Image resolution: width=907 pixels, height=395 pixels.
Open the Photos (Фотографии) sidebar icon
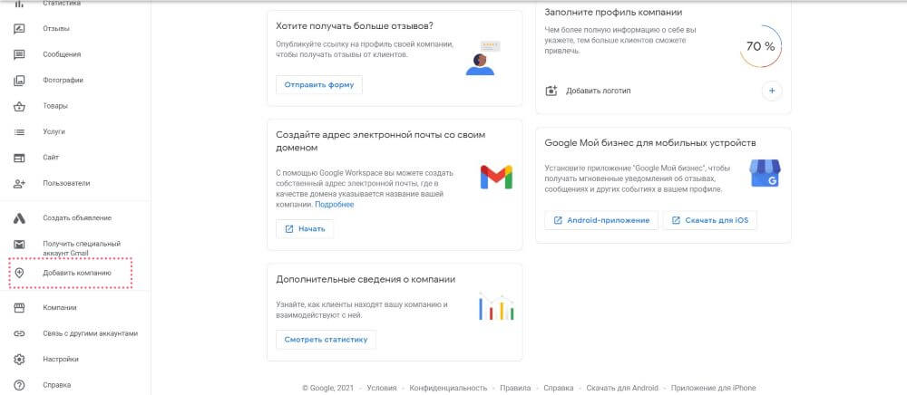tap(19, 80)
